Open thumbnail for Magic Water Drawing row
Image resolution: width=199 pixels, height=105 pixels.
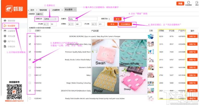[151, 83]
